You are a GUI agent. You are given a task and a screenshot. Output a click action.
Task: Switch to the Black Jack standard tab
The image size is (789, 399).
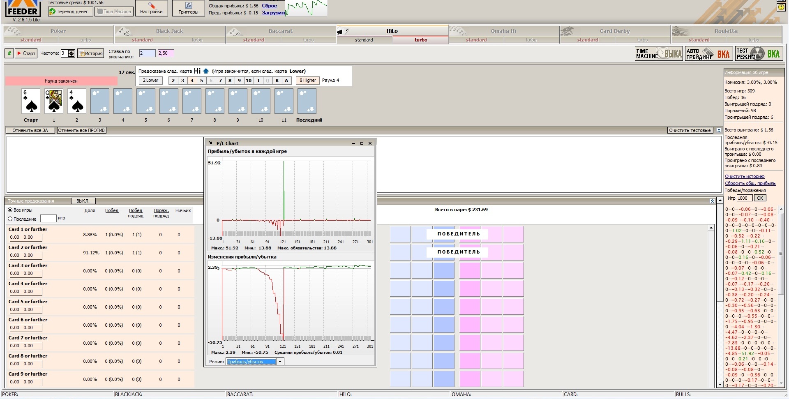point(142,40)
